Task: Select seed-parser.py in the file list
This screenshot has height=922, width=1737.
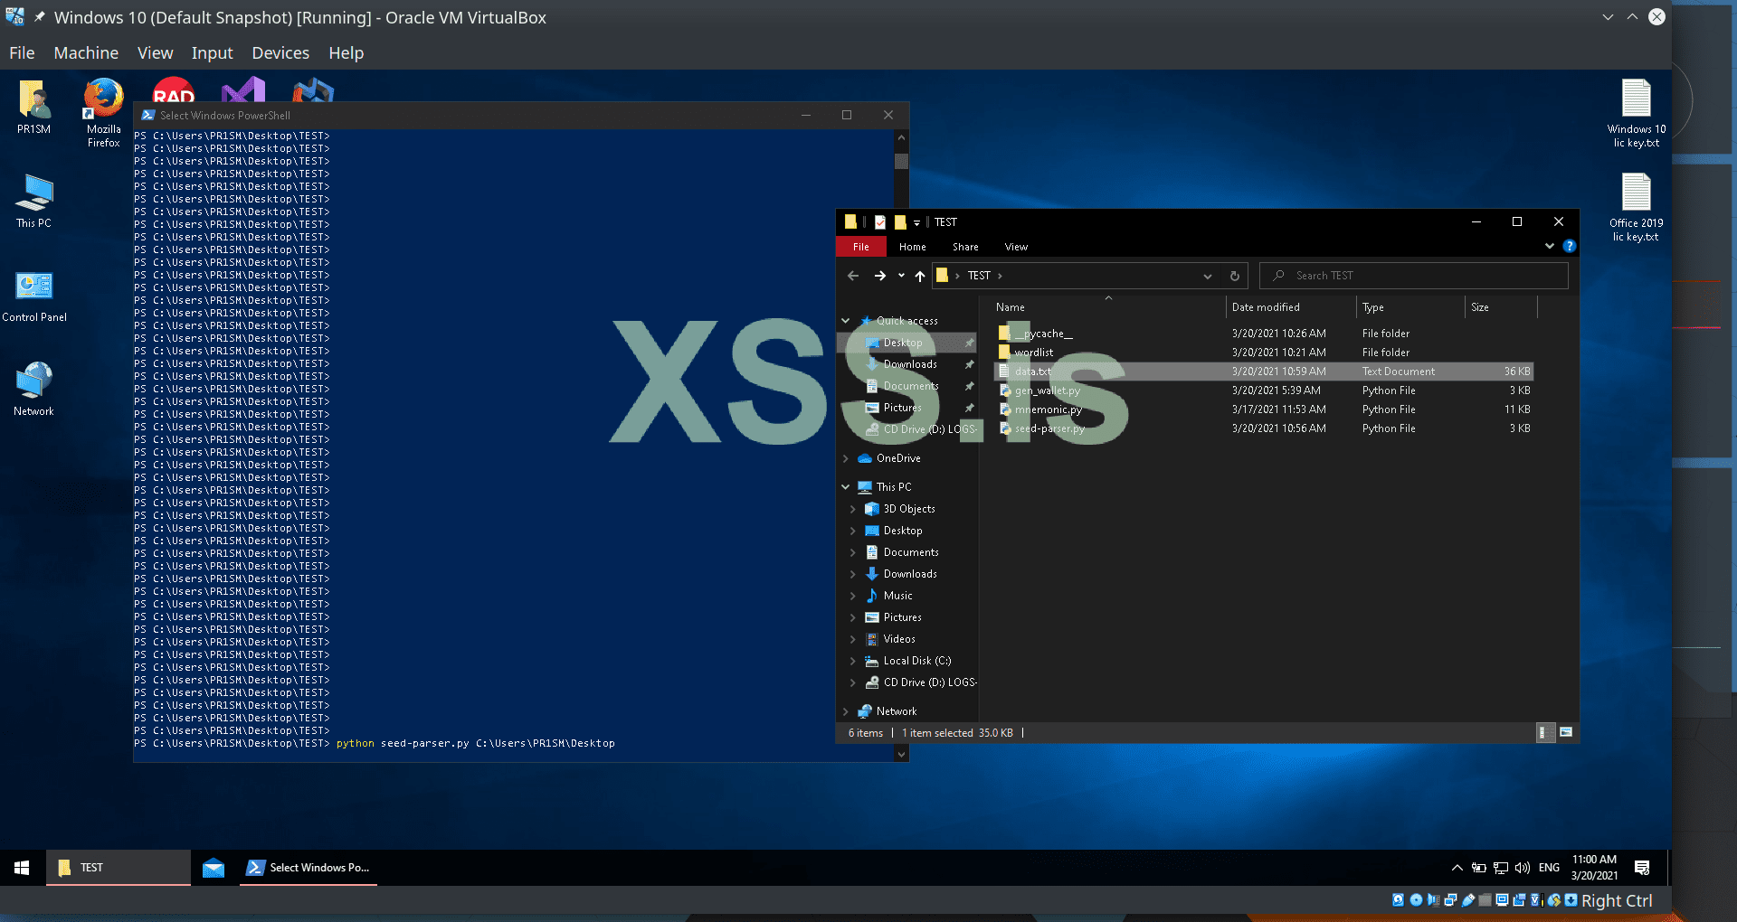Action: [x=1048, y=428]
